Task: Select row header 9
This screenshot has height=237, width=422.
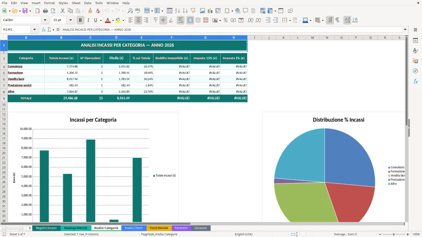Action: (4, 98)
